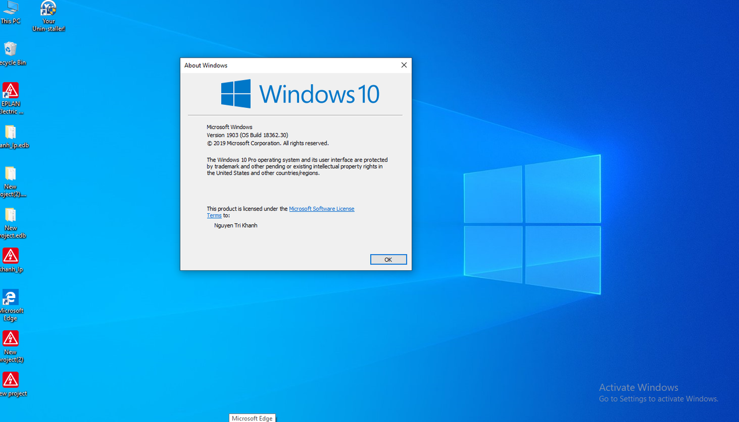Click the Windows 10 Pro trademark paragraph
The image size is (739, 422).
pos(297,166)
